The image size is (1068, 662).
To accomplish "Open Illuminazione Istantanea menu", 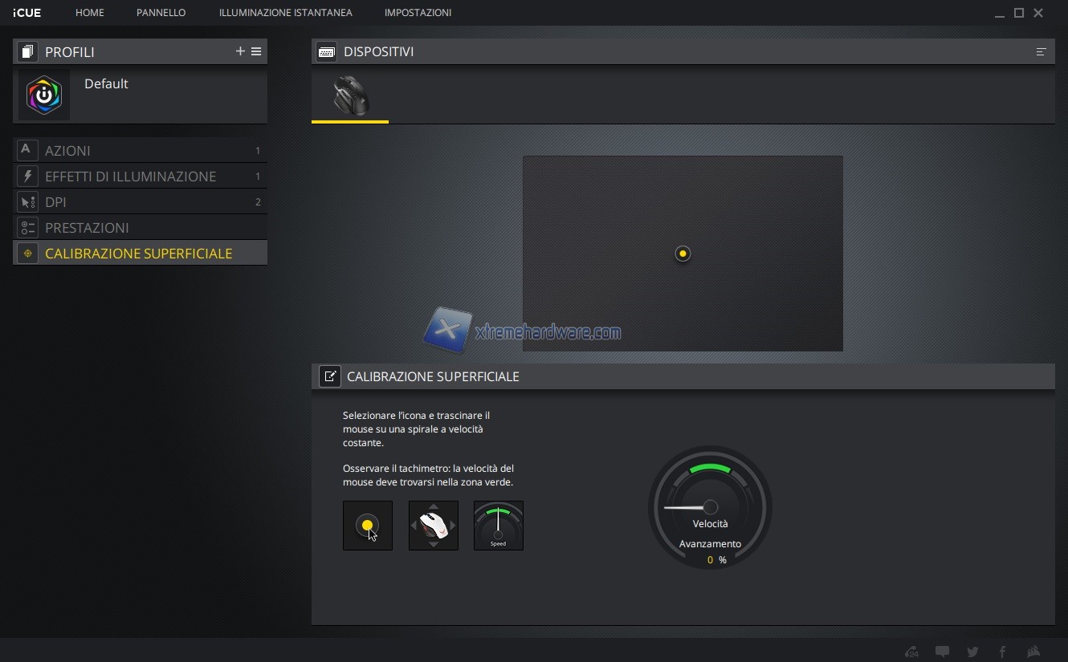I will (285, 13).
